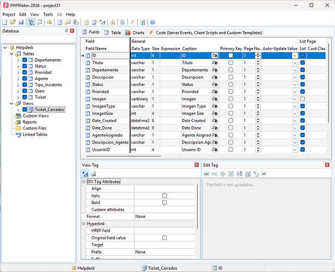Click the help question mark toolbar icon
Viewport: 335px width, 272px height.
click(x=153, y=22)
